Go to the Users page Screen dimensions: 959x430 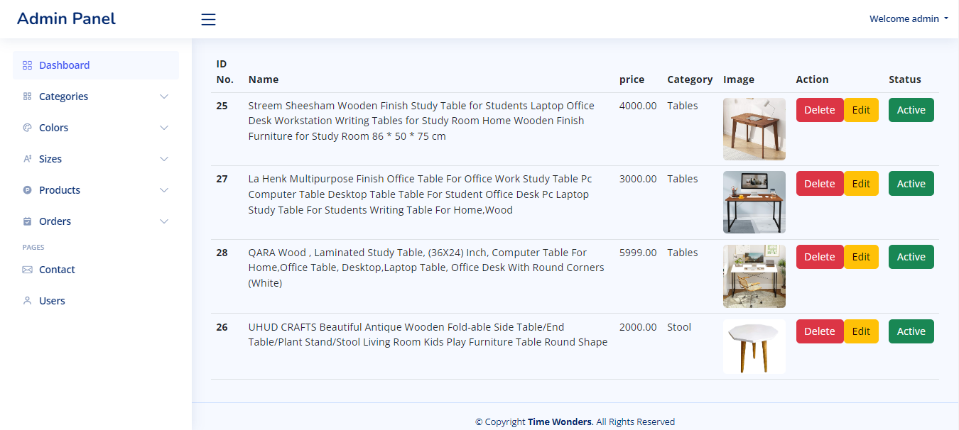(52, 301)
